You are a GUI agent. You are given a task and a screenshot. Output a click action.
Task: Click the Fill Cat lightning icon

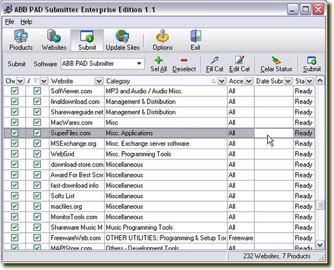[x=215, y=60]
